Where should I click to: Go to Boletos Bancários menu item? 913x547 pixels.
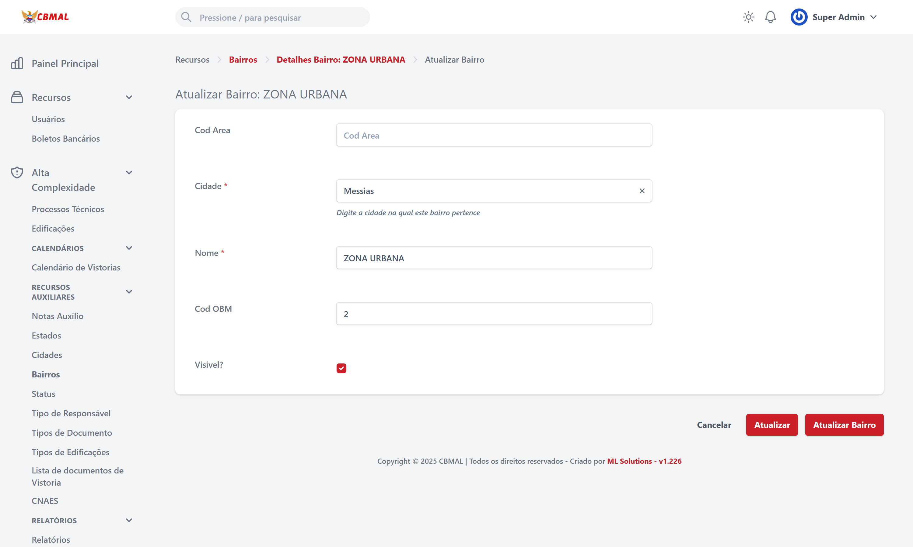(66, 139)
